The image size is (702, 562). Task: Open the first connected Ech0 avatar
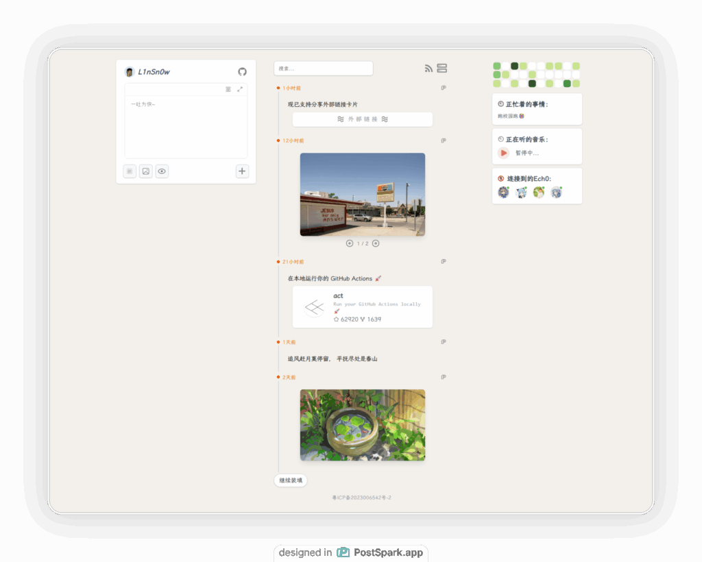pos(504,193)
